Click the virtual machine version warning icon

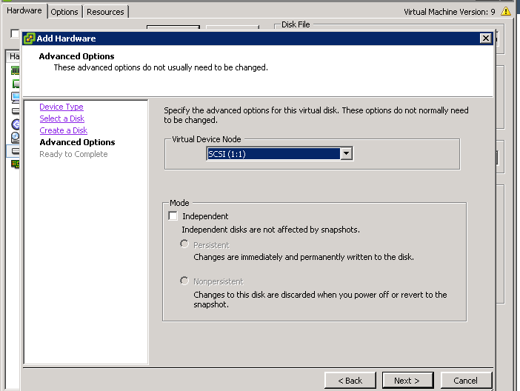coord(506,11)
